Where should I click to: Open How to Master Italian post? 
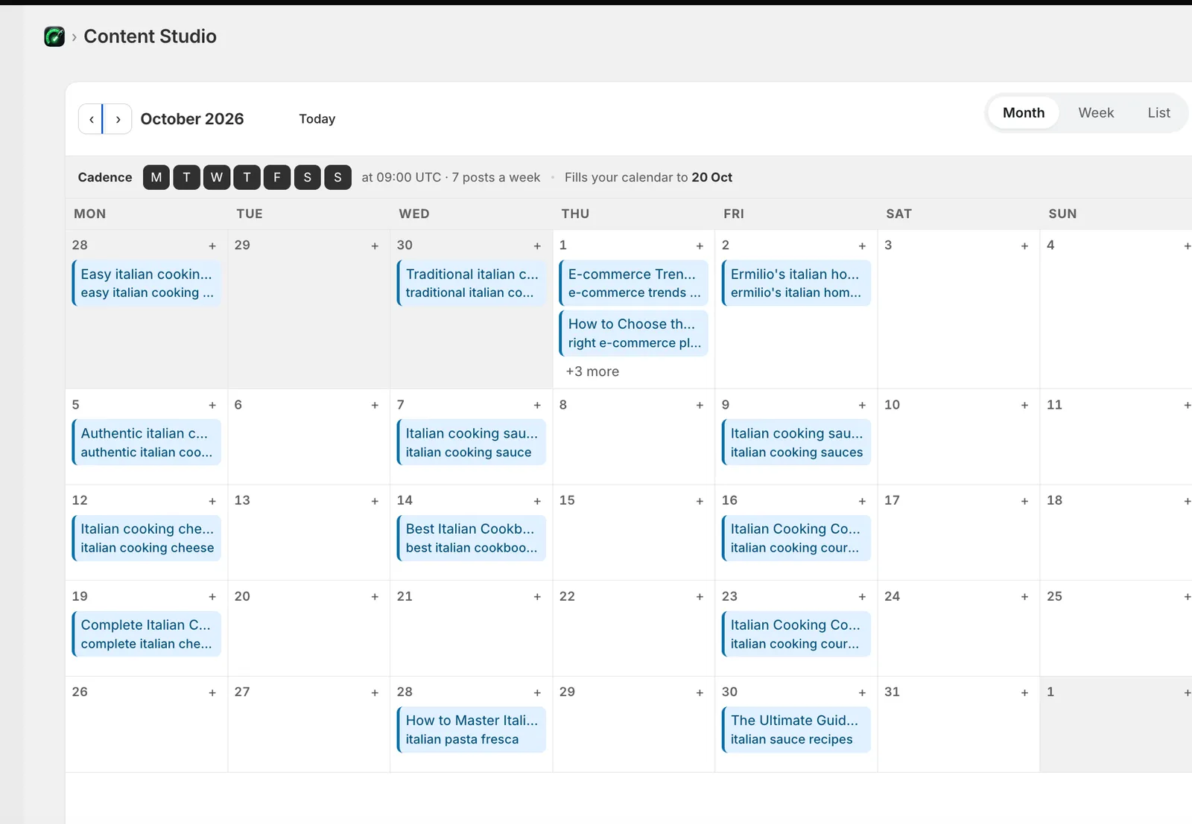coord(472,729)
